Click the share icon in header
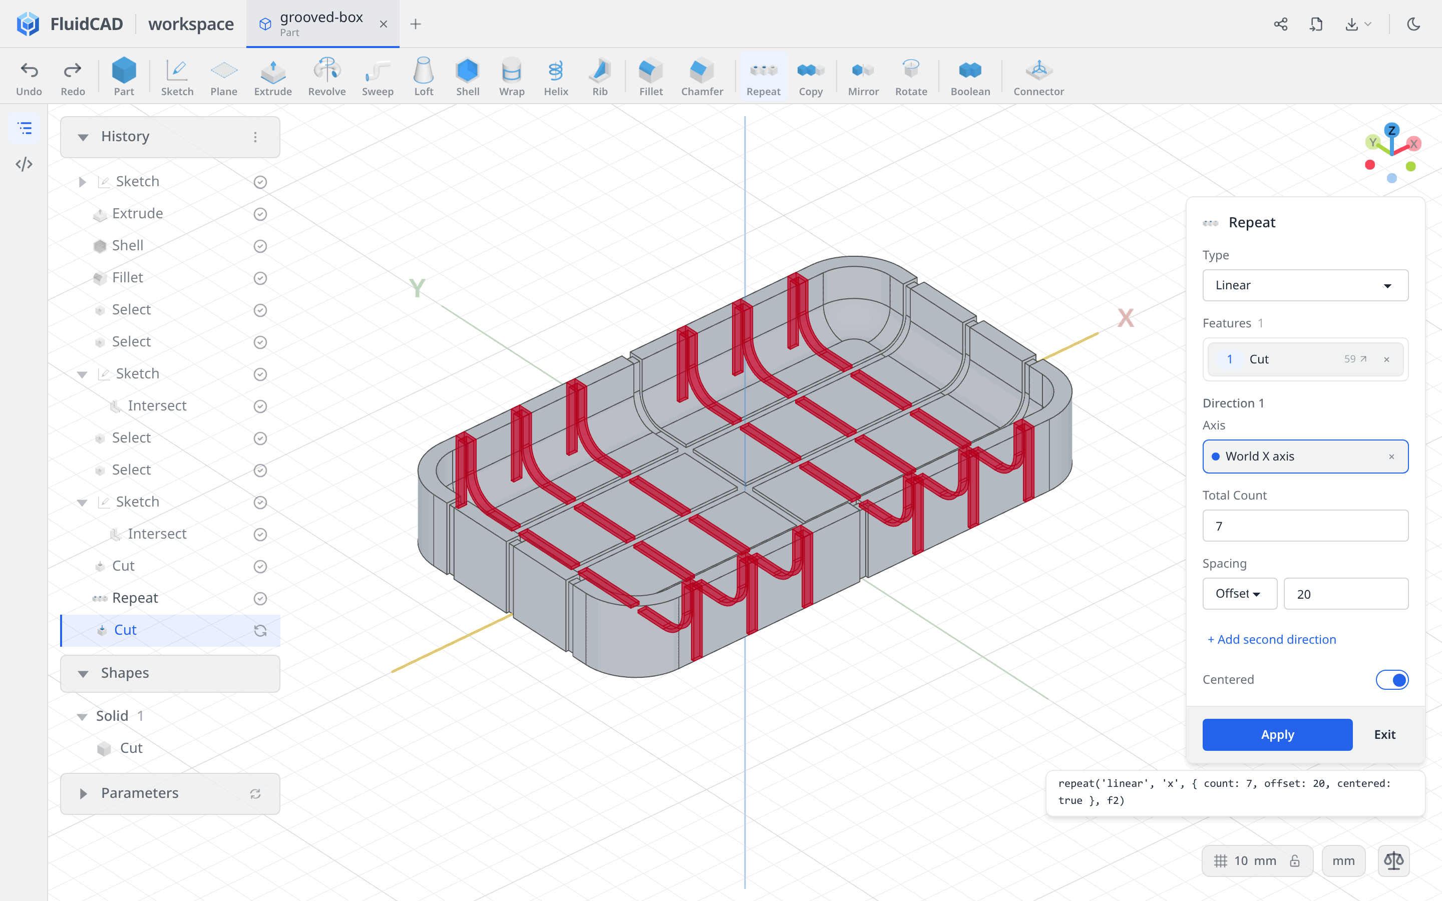Viewport: 1442px width, 901px height. (1280, 24)
